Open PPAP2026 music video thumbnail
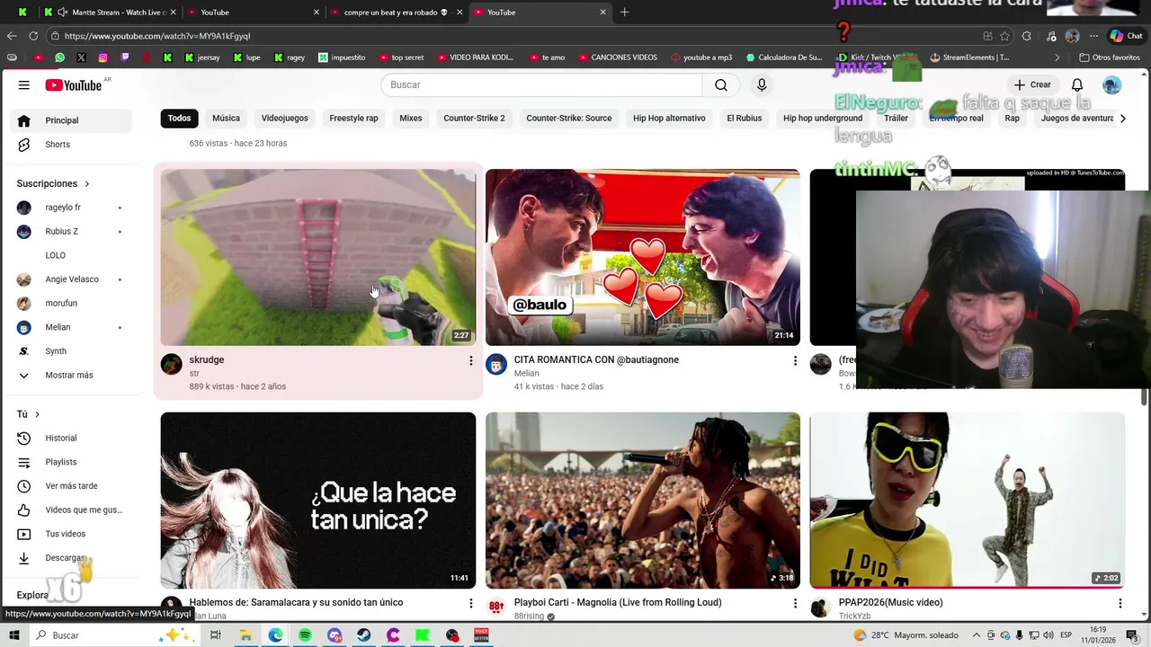The height and width of the screenshot is (647, 1151). coord(968,501)
